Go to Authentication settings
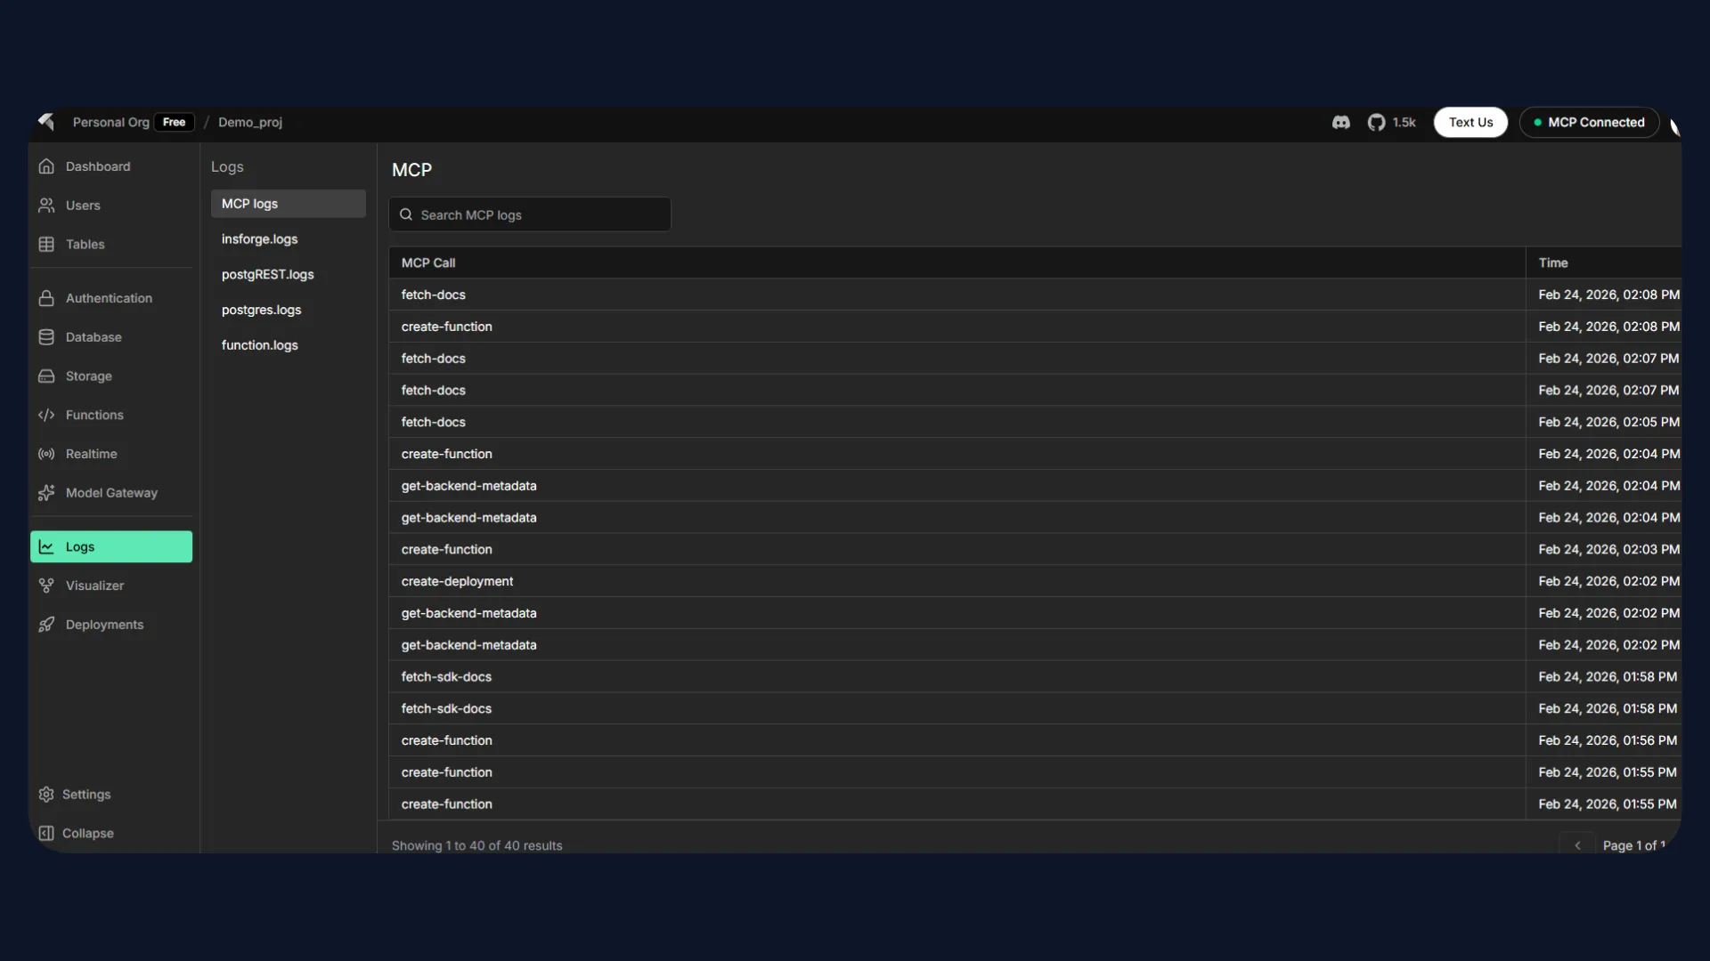Viewport: 1710px width, 961px height. (x=108, y=298)
